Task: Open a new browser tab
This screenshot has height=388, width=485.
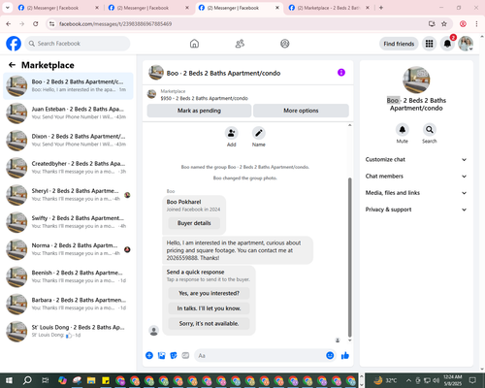Action: 381,8
